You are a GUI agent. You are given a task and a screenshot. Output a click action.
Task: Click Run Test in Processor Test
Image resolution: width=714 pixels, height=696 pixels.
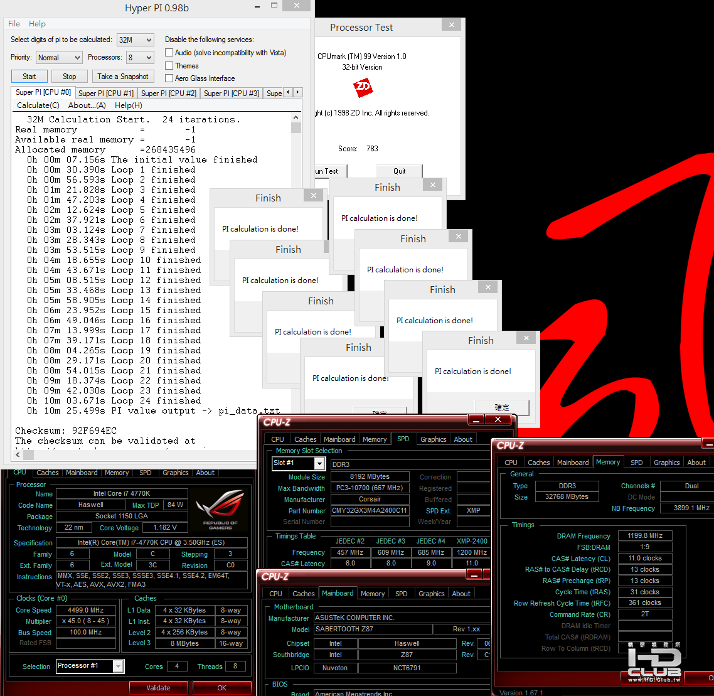[x=331, y=171]
